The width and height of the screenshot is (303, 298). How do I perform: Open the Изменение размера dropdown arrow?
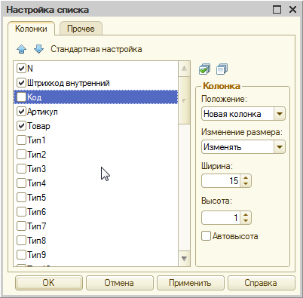(x=280, y=147)
